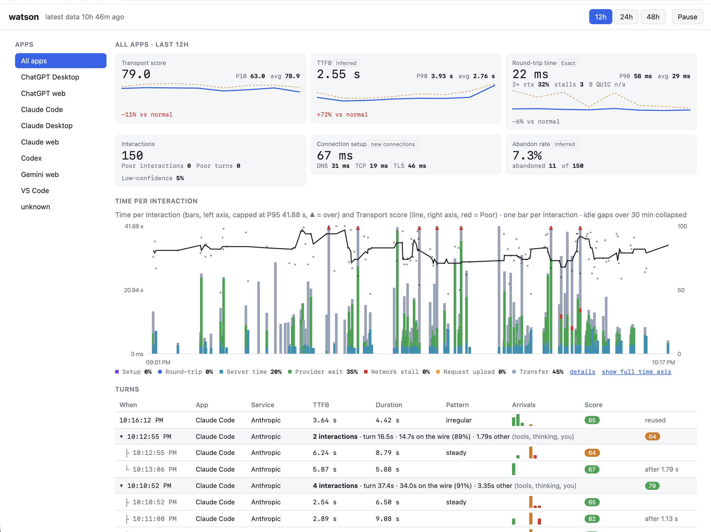Viewport: 711px width, 532px height.
Task: Click the new connections badge
Action: point(393,144)
